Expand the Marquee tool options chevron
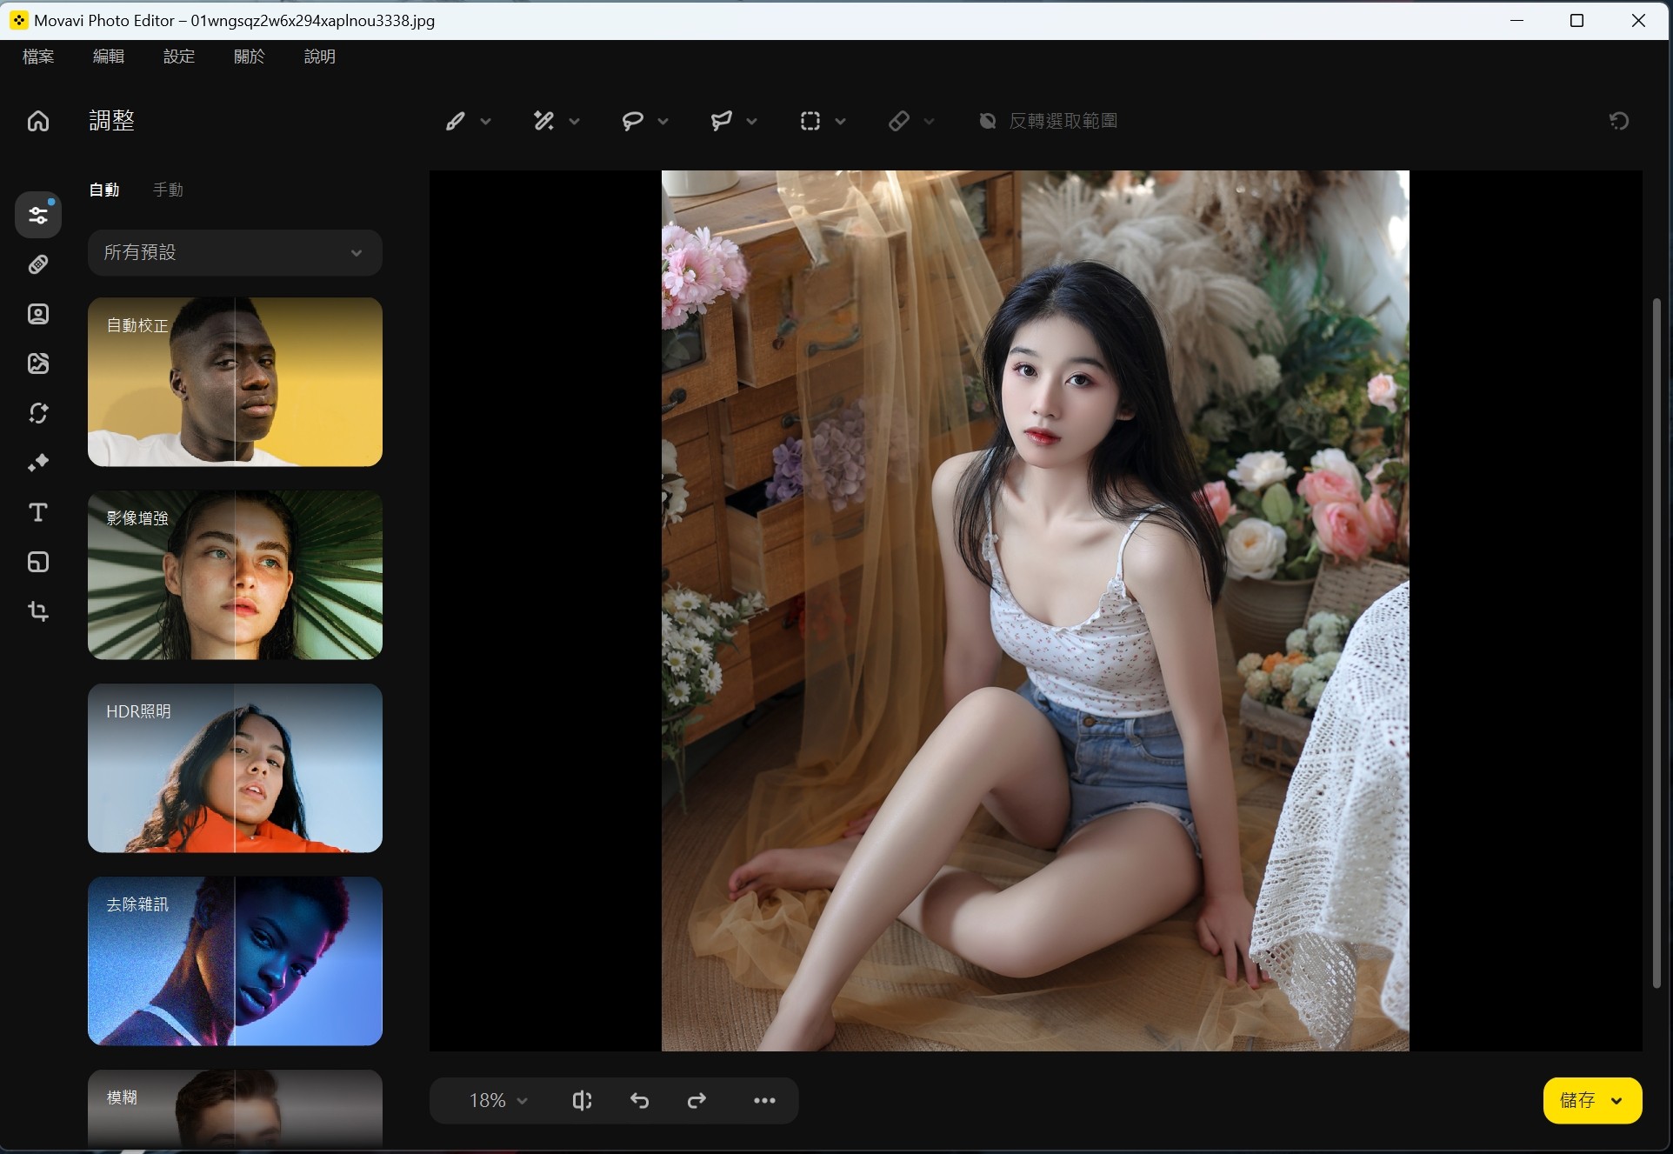 pyautogui.click(x=841, y=122)
